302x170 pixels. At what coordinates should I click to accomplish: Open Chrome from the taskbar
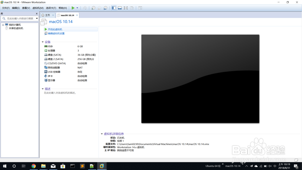[x=34, y=166]
